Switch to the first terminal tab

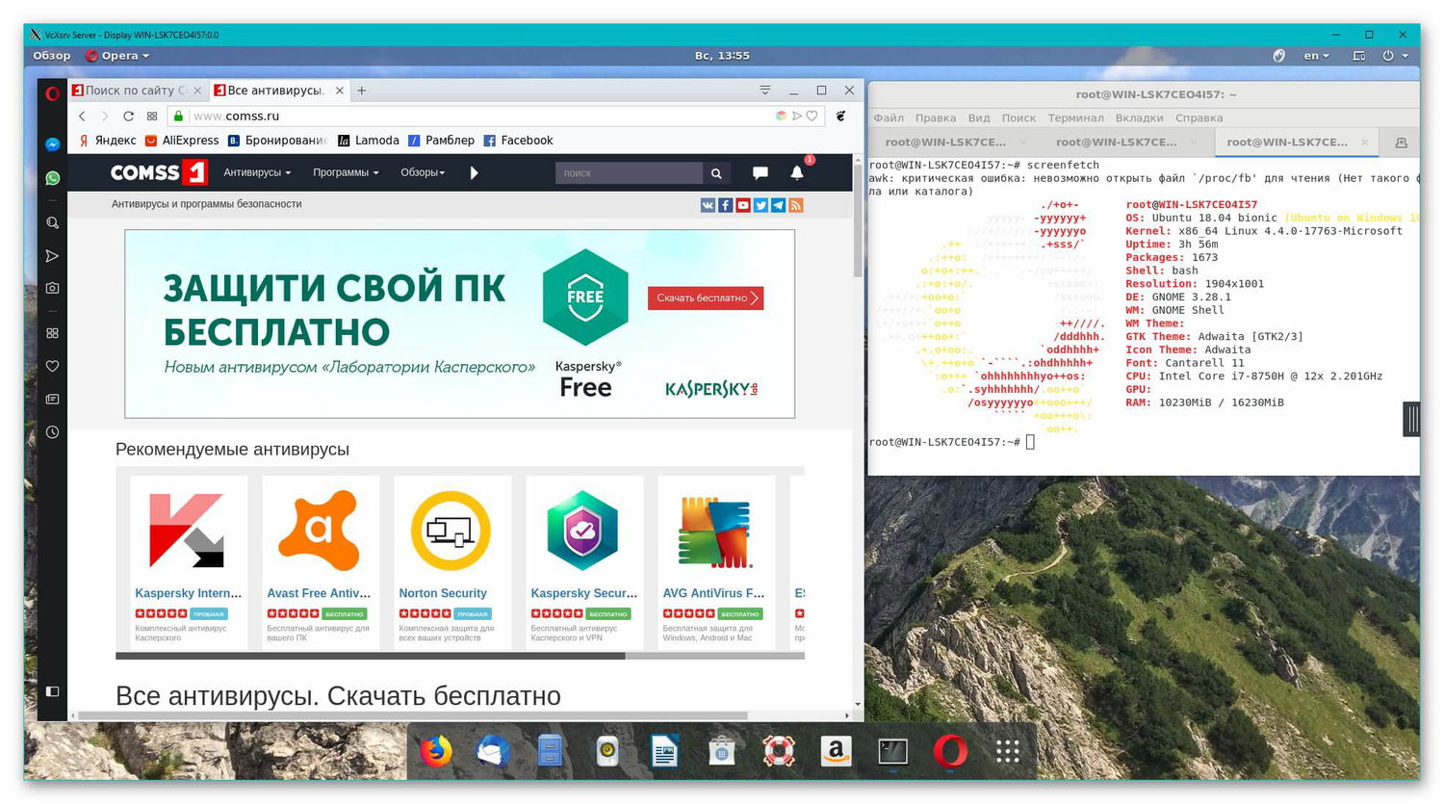[x=945, y=142]
